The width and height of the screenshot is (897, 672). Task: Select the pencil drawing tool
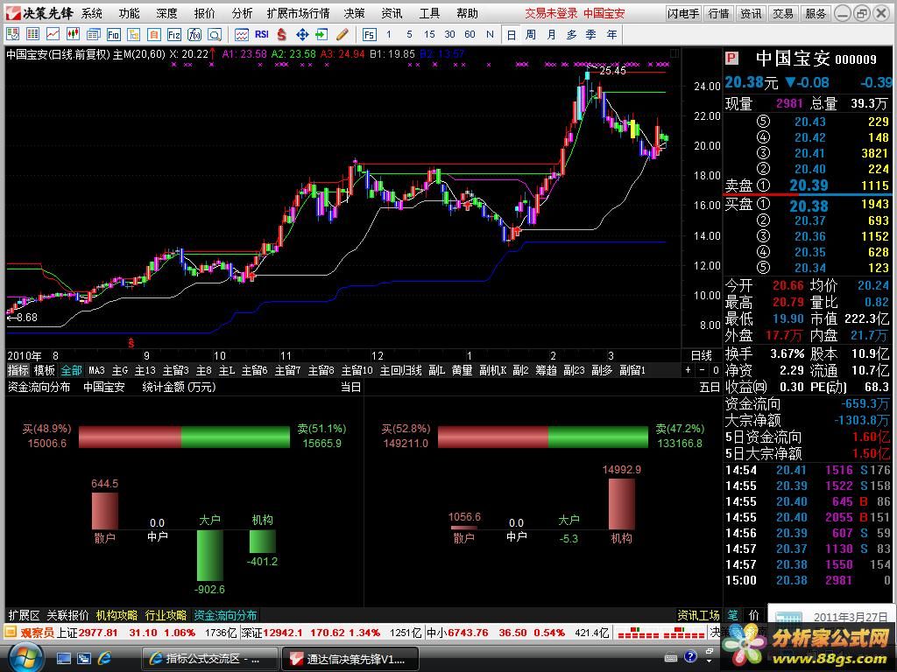[x=343, y=35]
